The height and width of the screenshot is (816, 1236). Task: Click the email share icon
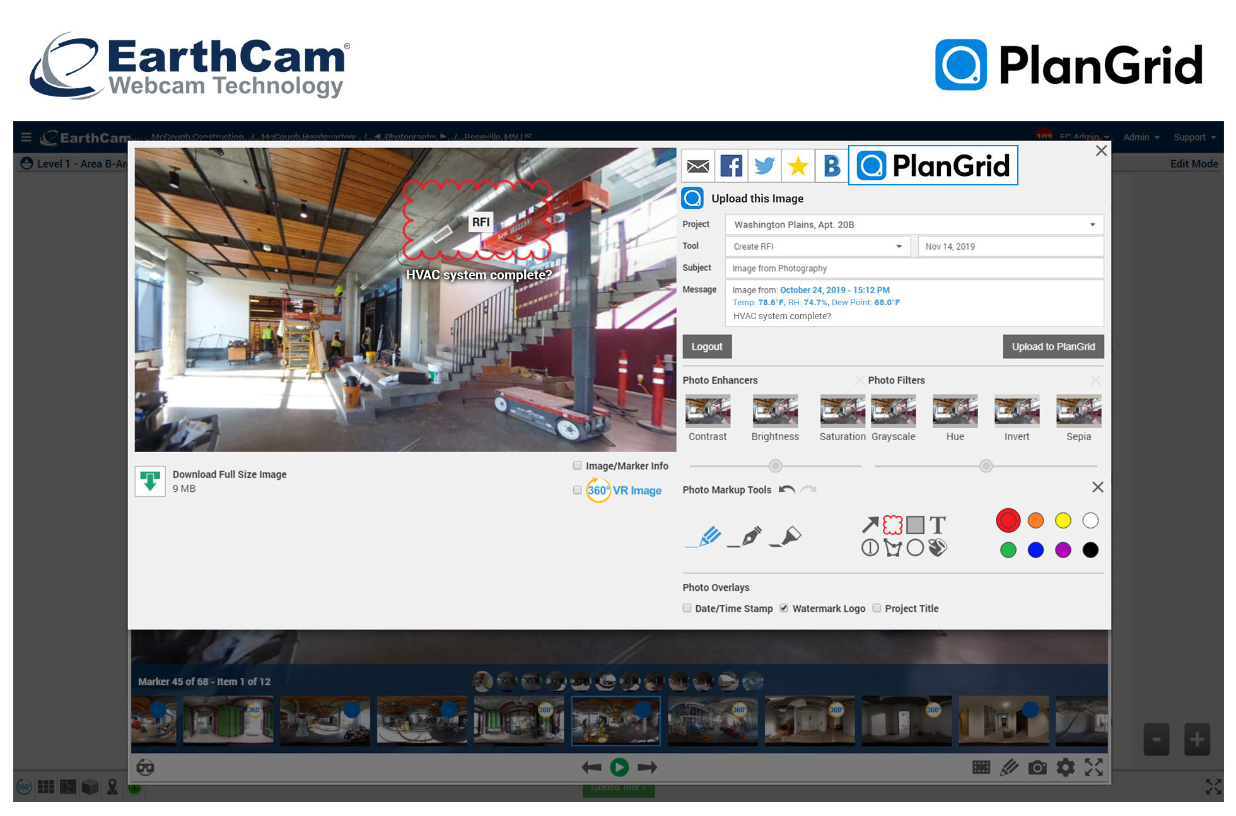(697, 166)
